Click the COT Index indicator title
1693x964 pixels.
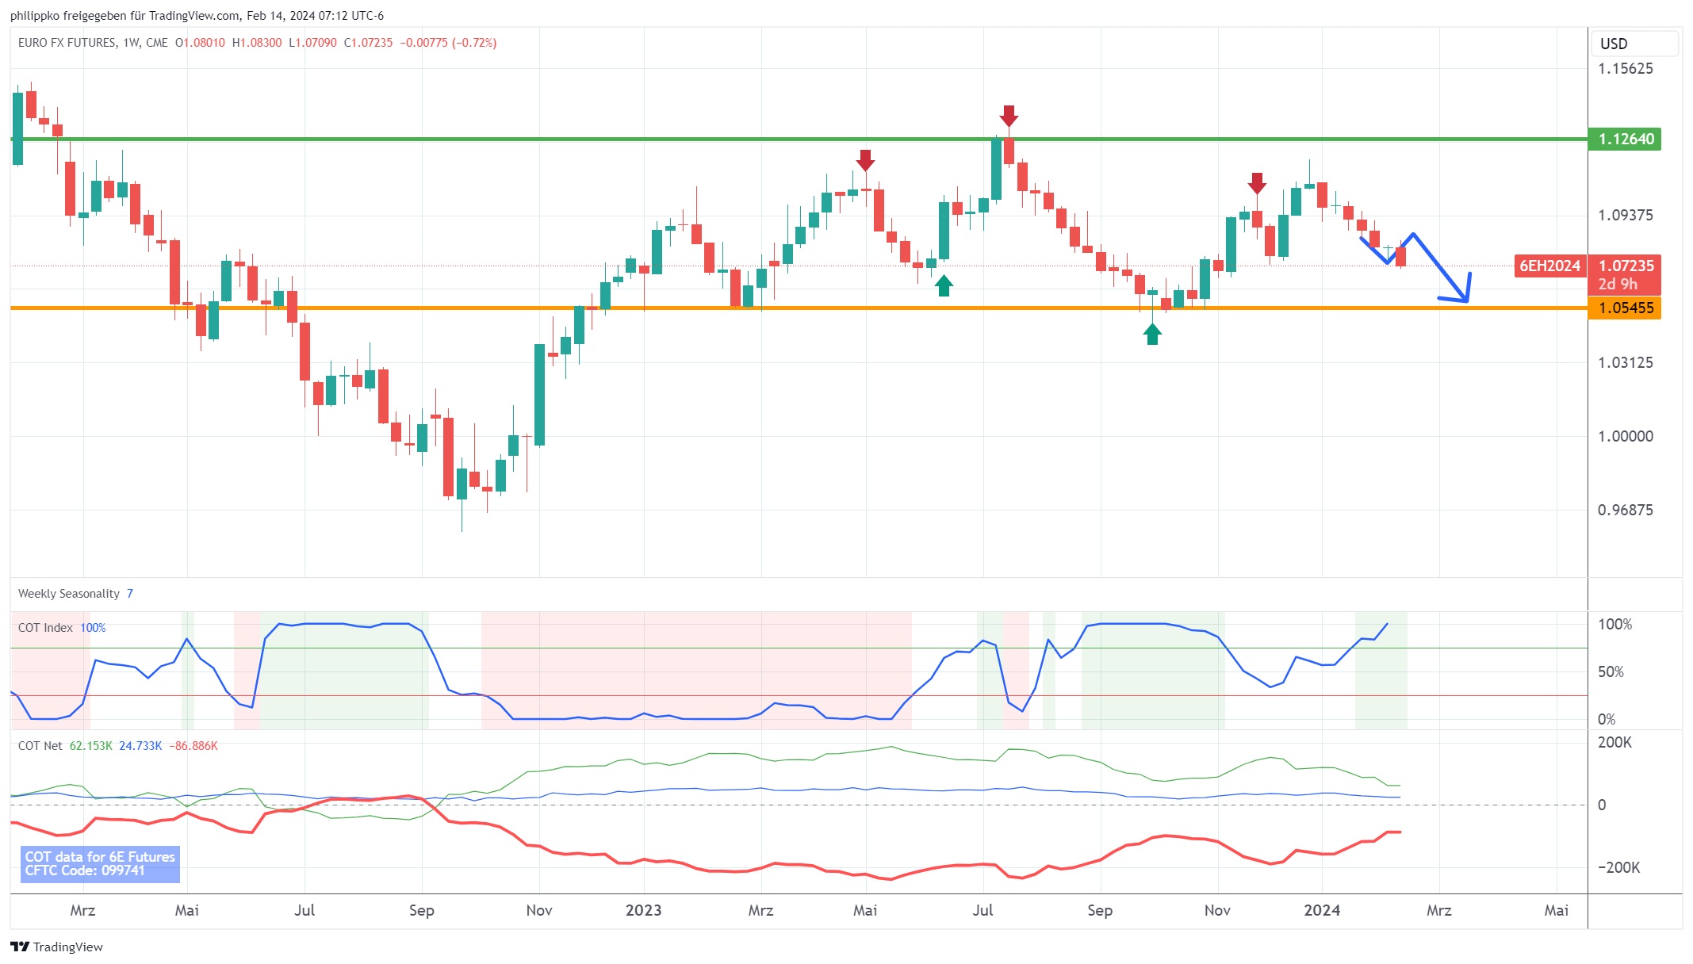pos(45,627)
